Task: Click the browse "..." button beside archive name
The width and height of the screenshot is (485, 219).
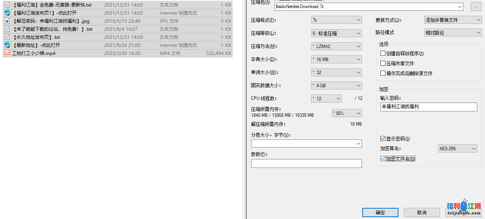Action: point(476,7)
